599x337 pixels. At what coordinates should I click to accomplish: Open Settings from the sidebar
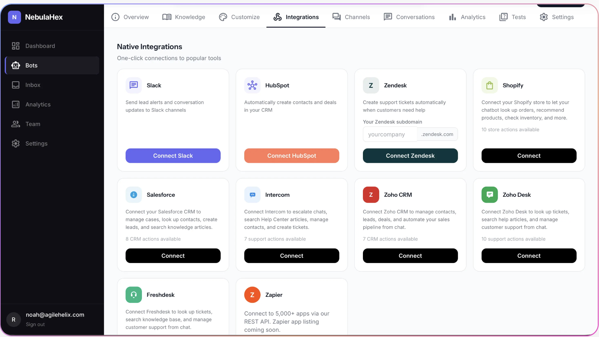click(52, 143)
